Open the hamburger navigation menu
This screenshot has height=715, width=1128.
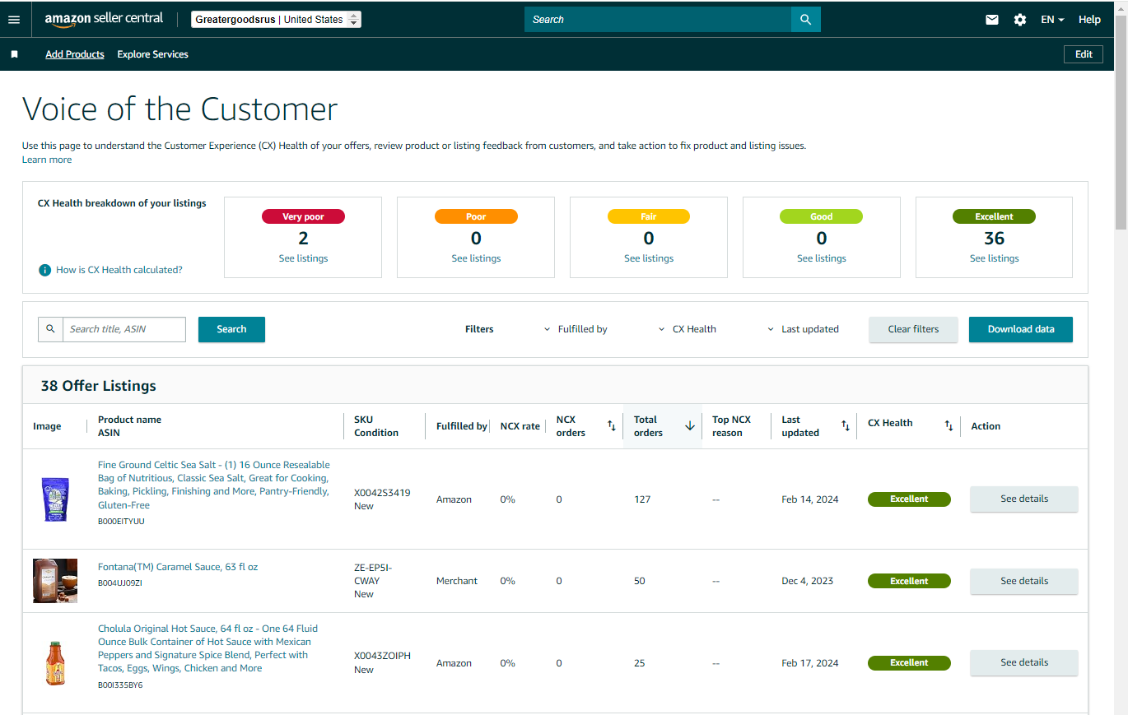coord(14,20)
